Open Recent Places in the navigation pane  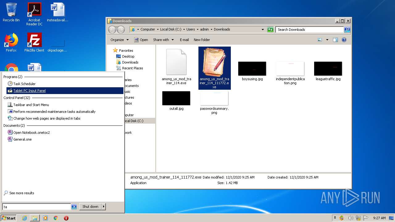coord(130,68)
